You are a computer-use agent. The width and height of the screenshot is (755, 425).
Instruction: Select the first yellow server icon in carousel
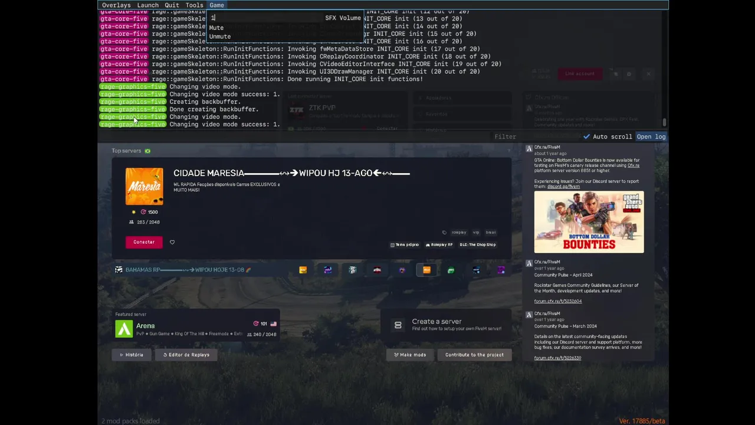click(303, 270)
